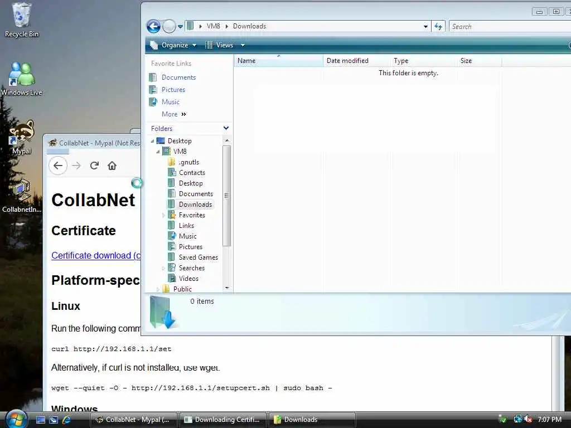
Task: Click the VM8 breadcrumb in address bar
Action: [x=214, y=26]
